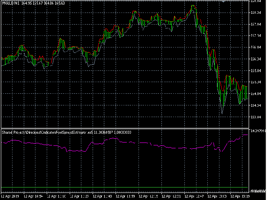The width and height of the screenshot is (267, 200).
Task: Click the 157.84 price axis label
Action: coord(256,24)
